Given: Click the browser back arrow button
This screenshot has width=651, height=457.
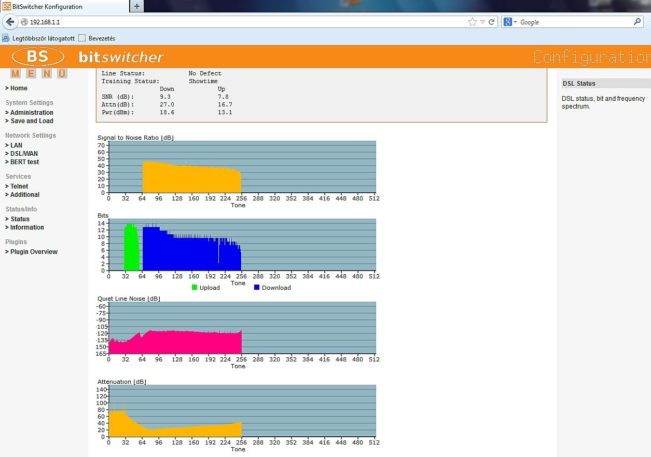Looking at the screenshot, I should coord(10,22).
